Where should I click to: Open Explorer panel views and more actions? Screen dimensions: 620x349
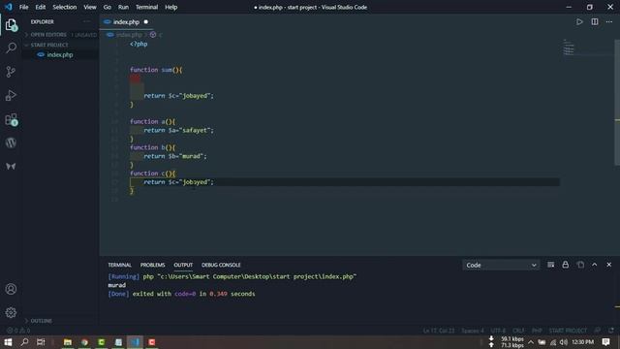pyautogui.click(x=87, y=21)
